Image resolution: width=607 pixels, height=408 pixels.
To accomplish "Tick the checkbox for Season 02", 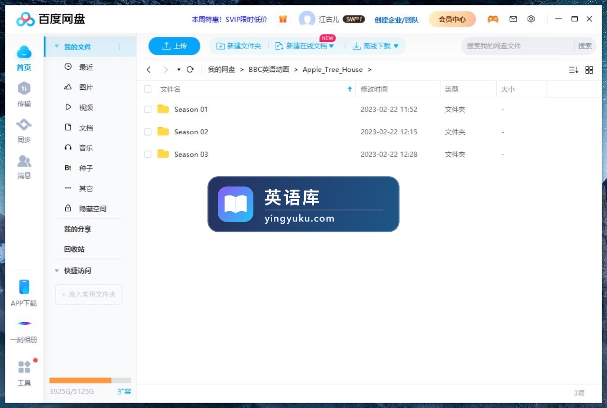I will (x=148, y=132).
